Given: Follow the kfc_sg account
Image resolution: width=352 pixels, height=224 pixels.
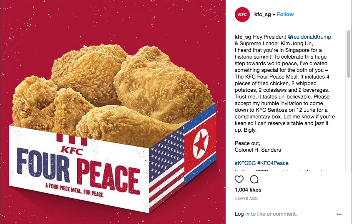Looking at the screenshot, I should point(285,14).
